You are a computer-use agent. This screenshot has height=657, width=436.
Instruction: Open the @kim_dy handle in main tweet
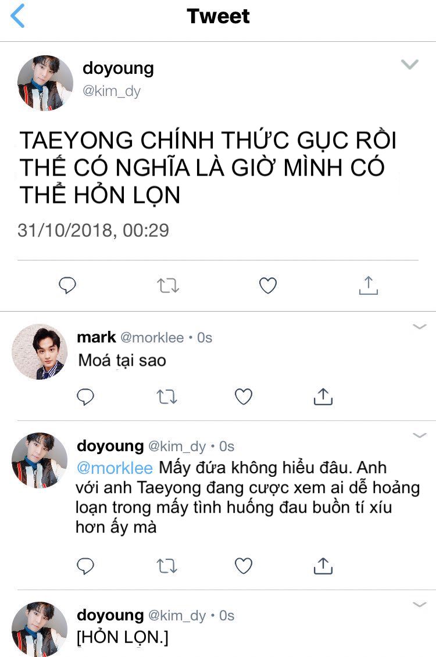(112, 91)
